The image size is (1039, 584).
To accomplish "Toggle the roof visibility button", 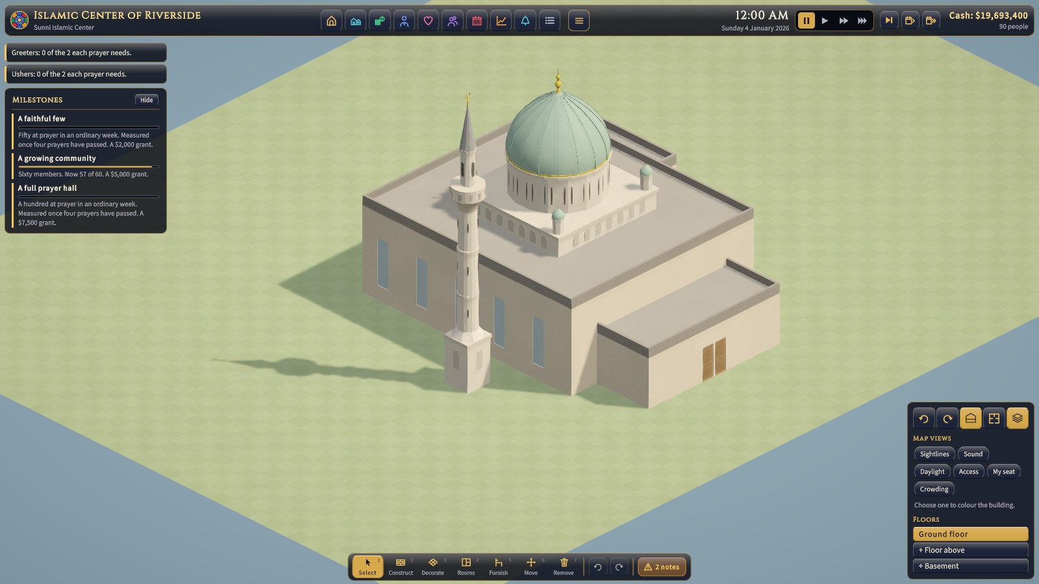I will click(971, 419).
